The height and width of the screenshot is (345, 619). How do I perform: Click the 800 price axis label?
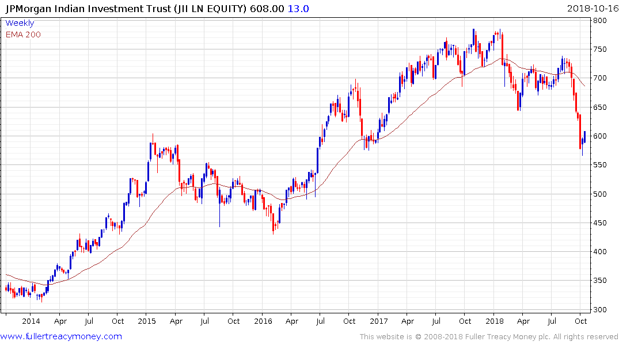click(600, 21)
